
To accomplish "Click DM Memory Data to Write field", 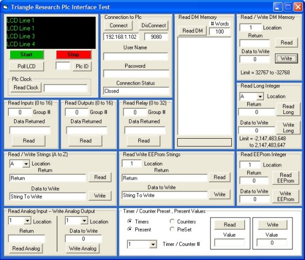I will click(x=255, y=59).
